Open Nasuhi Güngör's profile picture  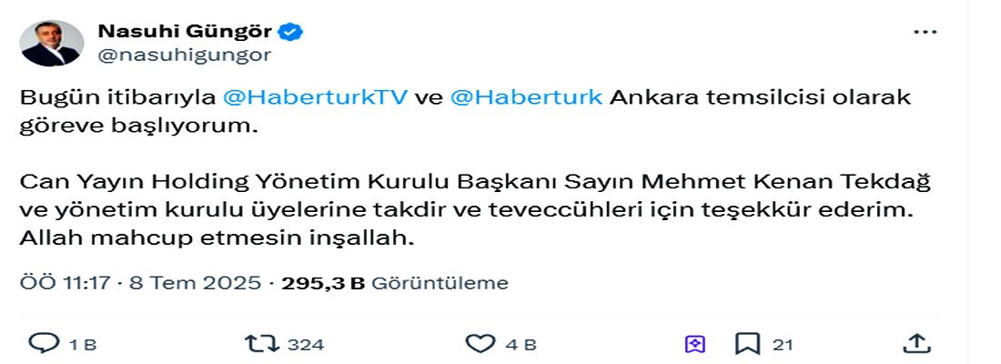pyautogui.click(x=52, y=43)
